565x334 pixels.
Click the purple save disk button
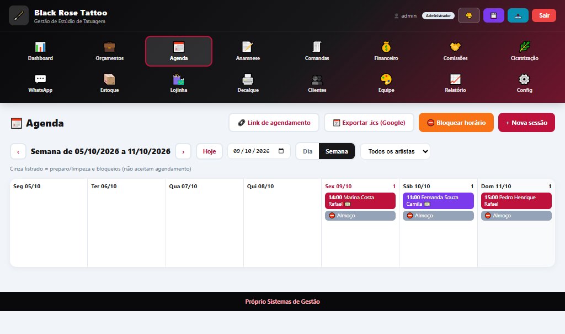coord(494,15)
